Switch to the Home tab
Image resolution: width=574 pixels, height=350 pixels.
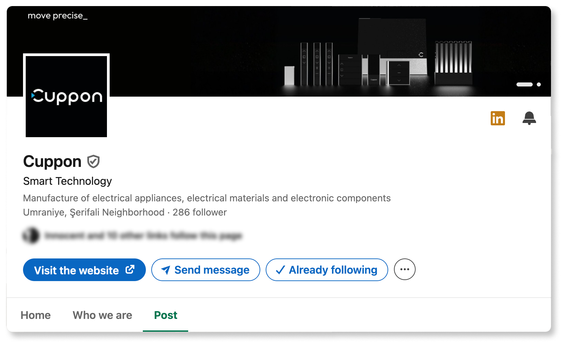pyautogui.click(x=36, y=315)
